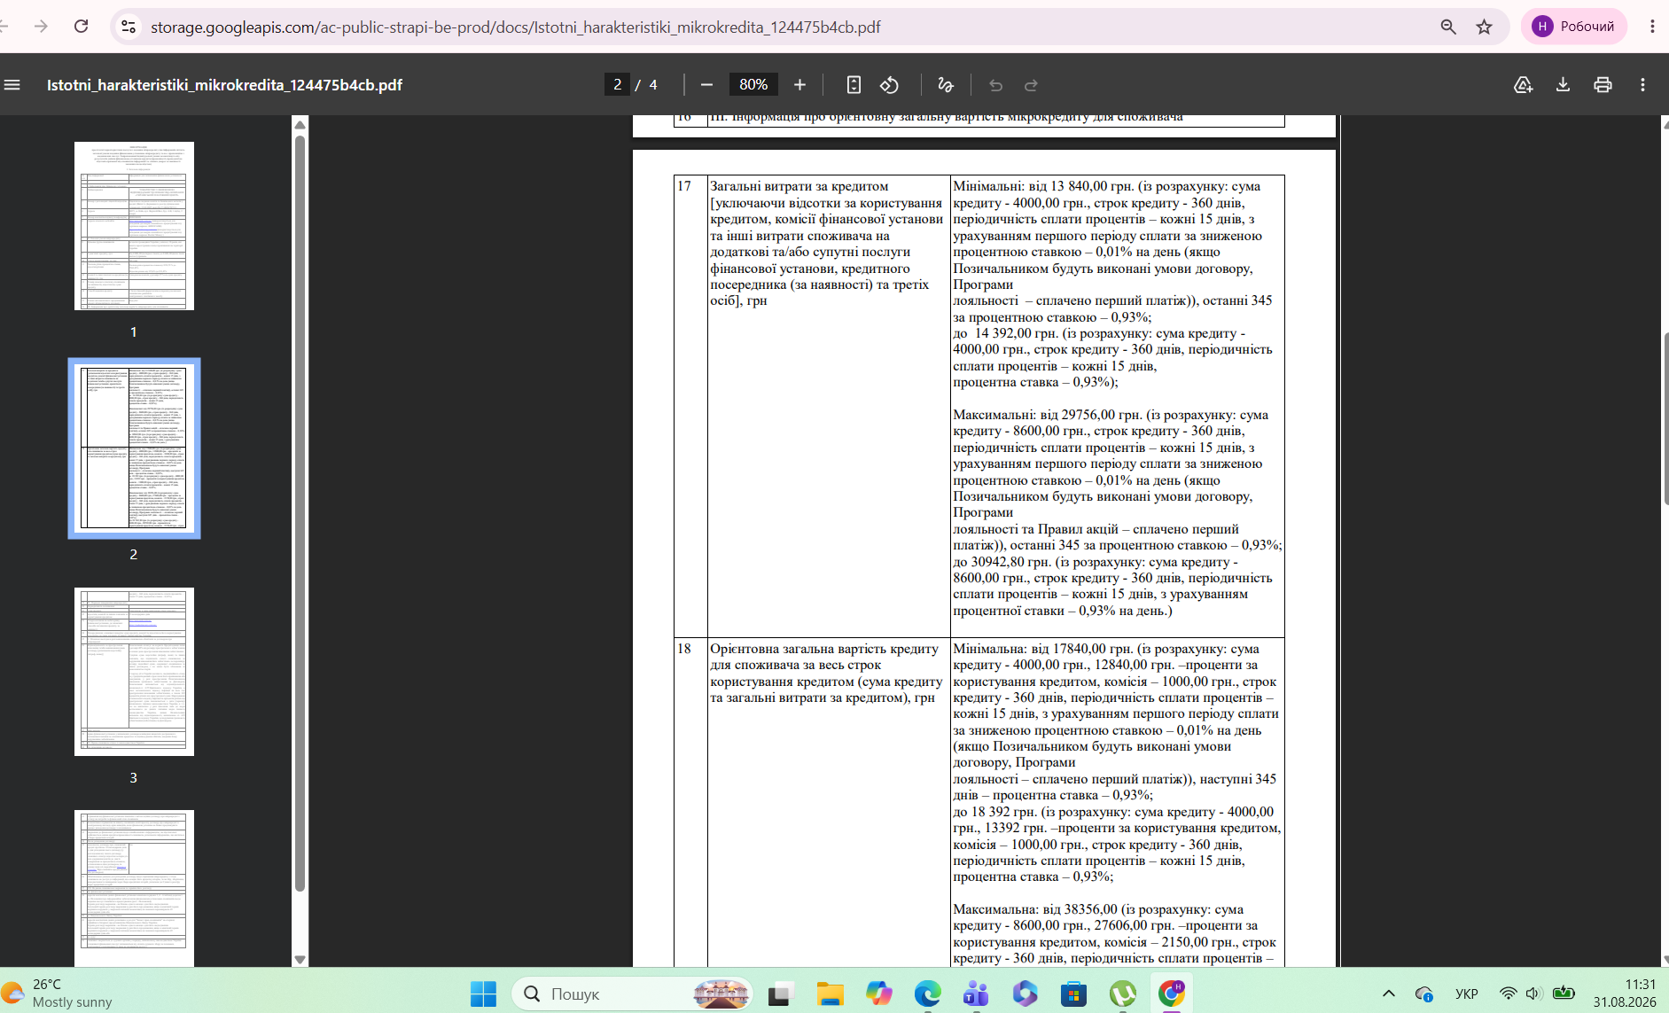The width and height of the screenshot is (1669, 1013).
Task: Open page 1 thumbnail
Action: 134,226
